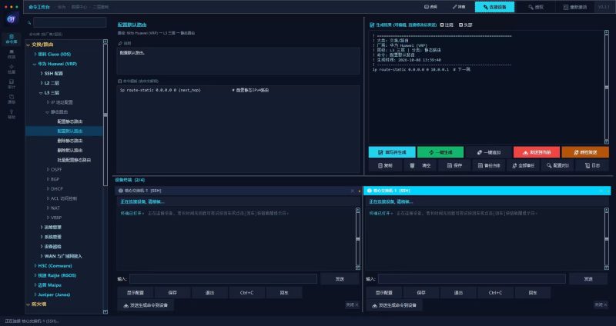Click into the generated result editor

(487, 87)
